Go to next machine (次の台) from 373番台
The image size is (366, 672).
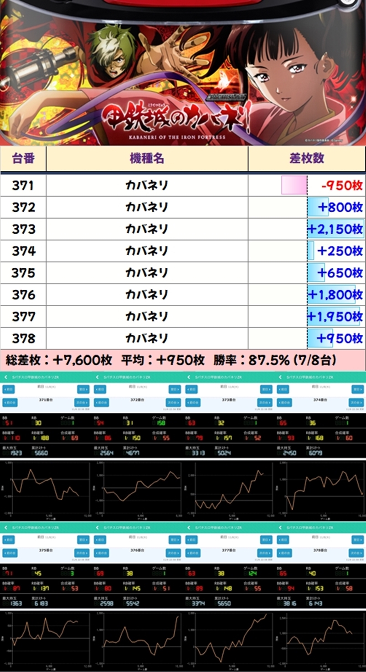265,403
